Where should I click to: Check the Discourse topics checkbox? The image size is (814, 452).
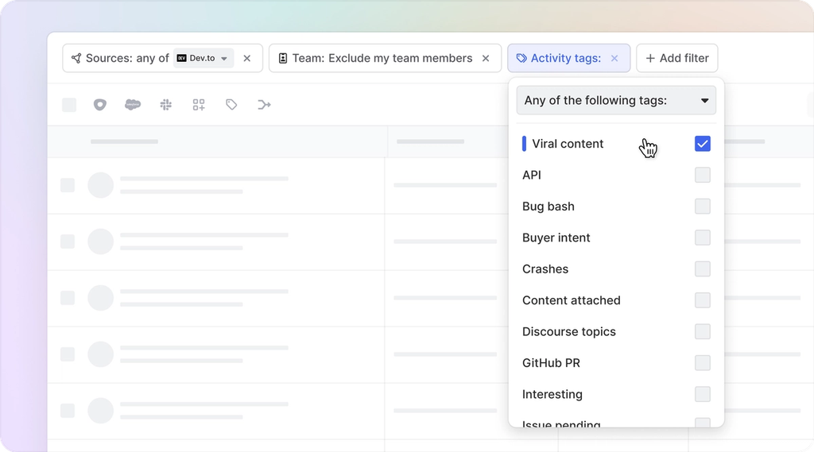tap(703, 331)
